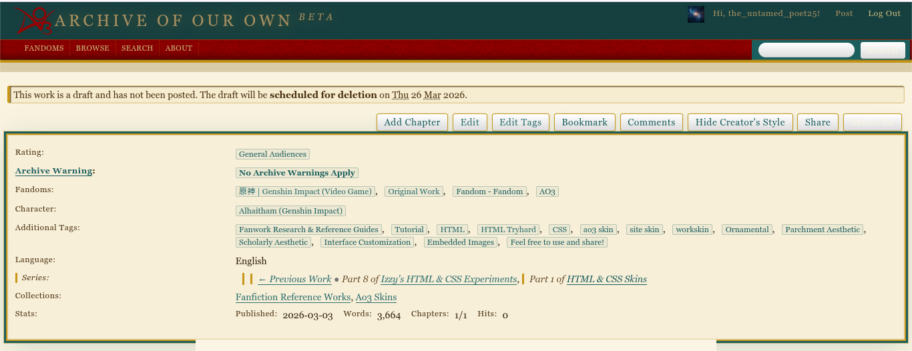Image resolution: width=912 pixels, height=351 pixels.
Task: Bookmark this draft work
Action: point(584,123)
